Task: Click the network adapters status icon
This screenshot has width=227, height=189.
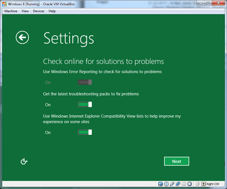Action: point(178,184)
